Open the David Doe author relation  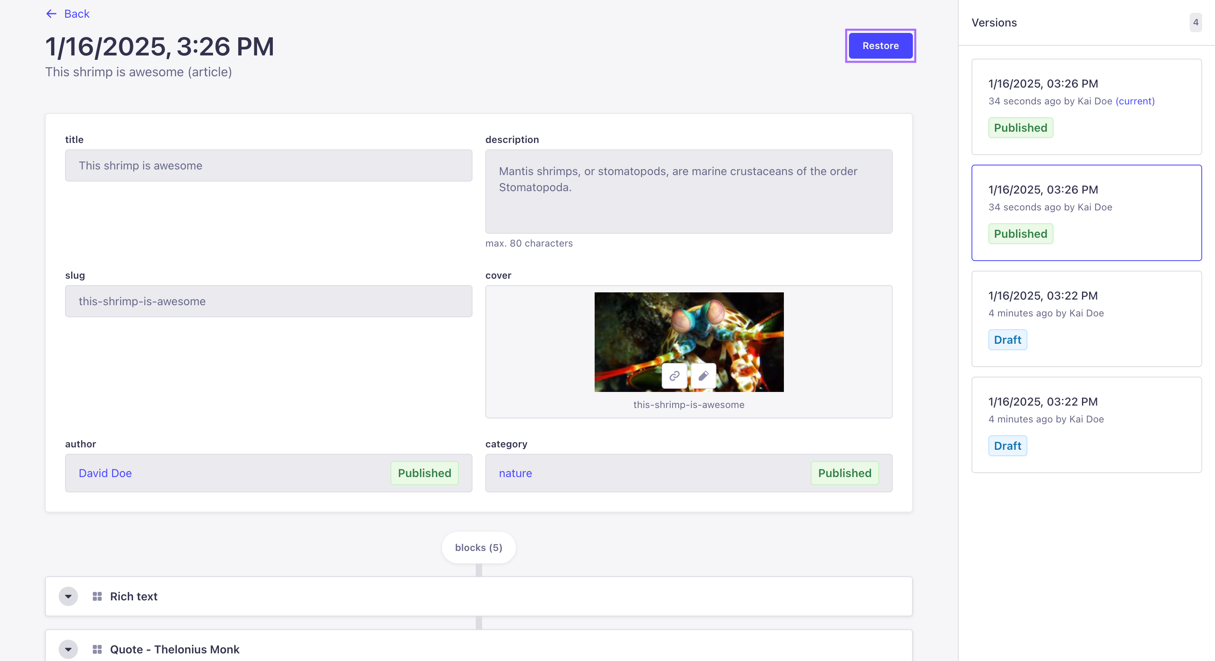tap(105, 473)
